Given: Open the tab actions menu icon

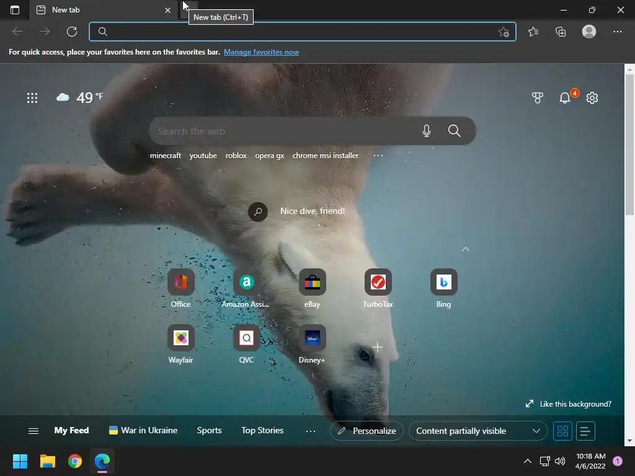Looking at the screenshot, I should coord(15,10).
